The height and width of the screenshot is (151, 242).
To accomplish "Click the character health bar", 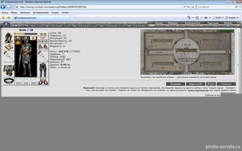I will click(x=26, y=34).
